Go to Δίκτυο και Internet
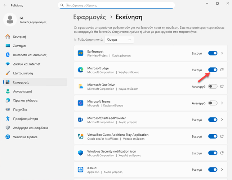 pyautogui.click(x=35, y=64)
